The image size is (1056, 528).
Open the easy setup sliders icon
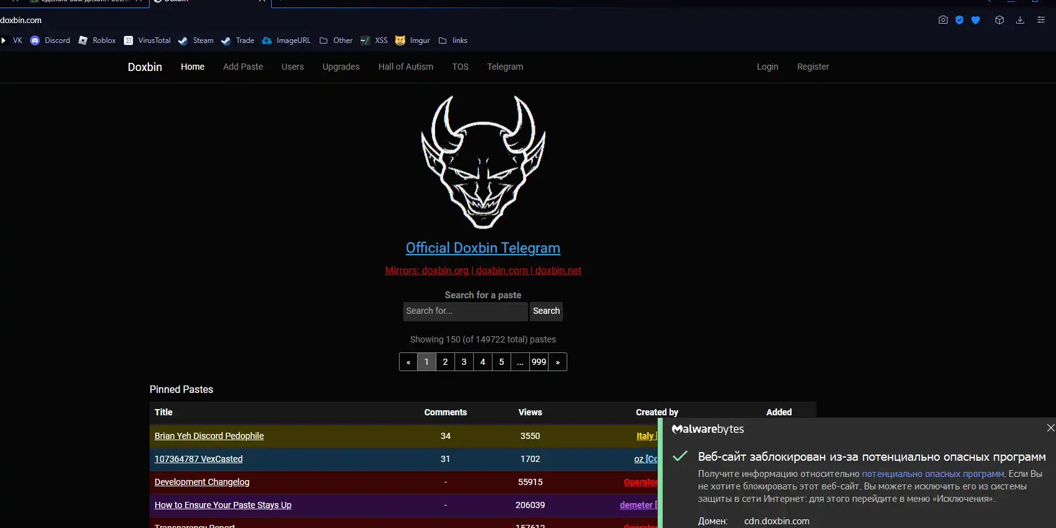point(1040,20)
